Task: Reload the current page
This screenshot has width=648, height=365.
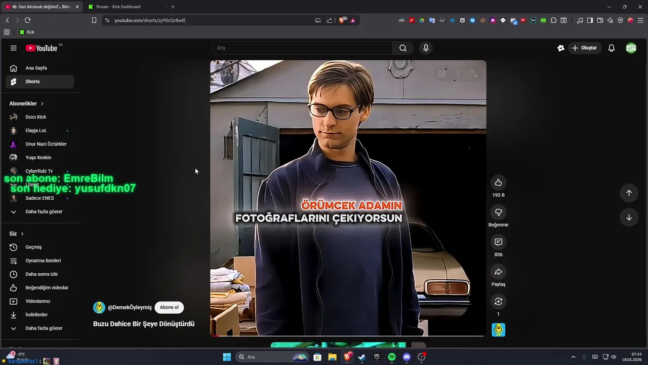Action: [28, 20]
